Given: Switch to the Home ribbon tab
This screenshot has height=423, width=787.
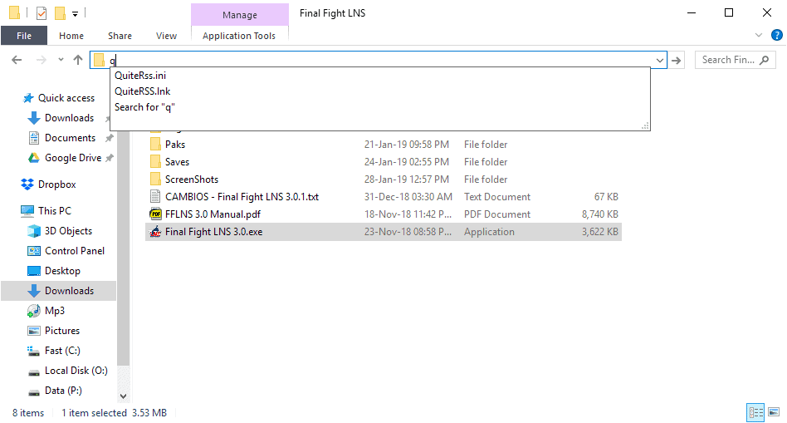Looking at the screenshot, I should pyautogui.click(x=71, y=36).
